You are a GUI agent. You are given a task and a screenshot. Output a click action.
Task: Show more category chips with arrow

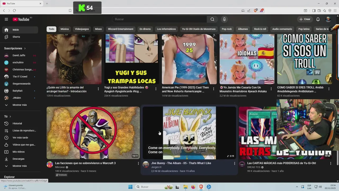(x=331, y=29)
